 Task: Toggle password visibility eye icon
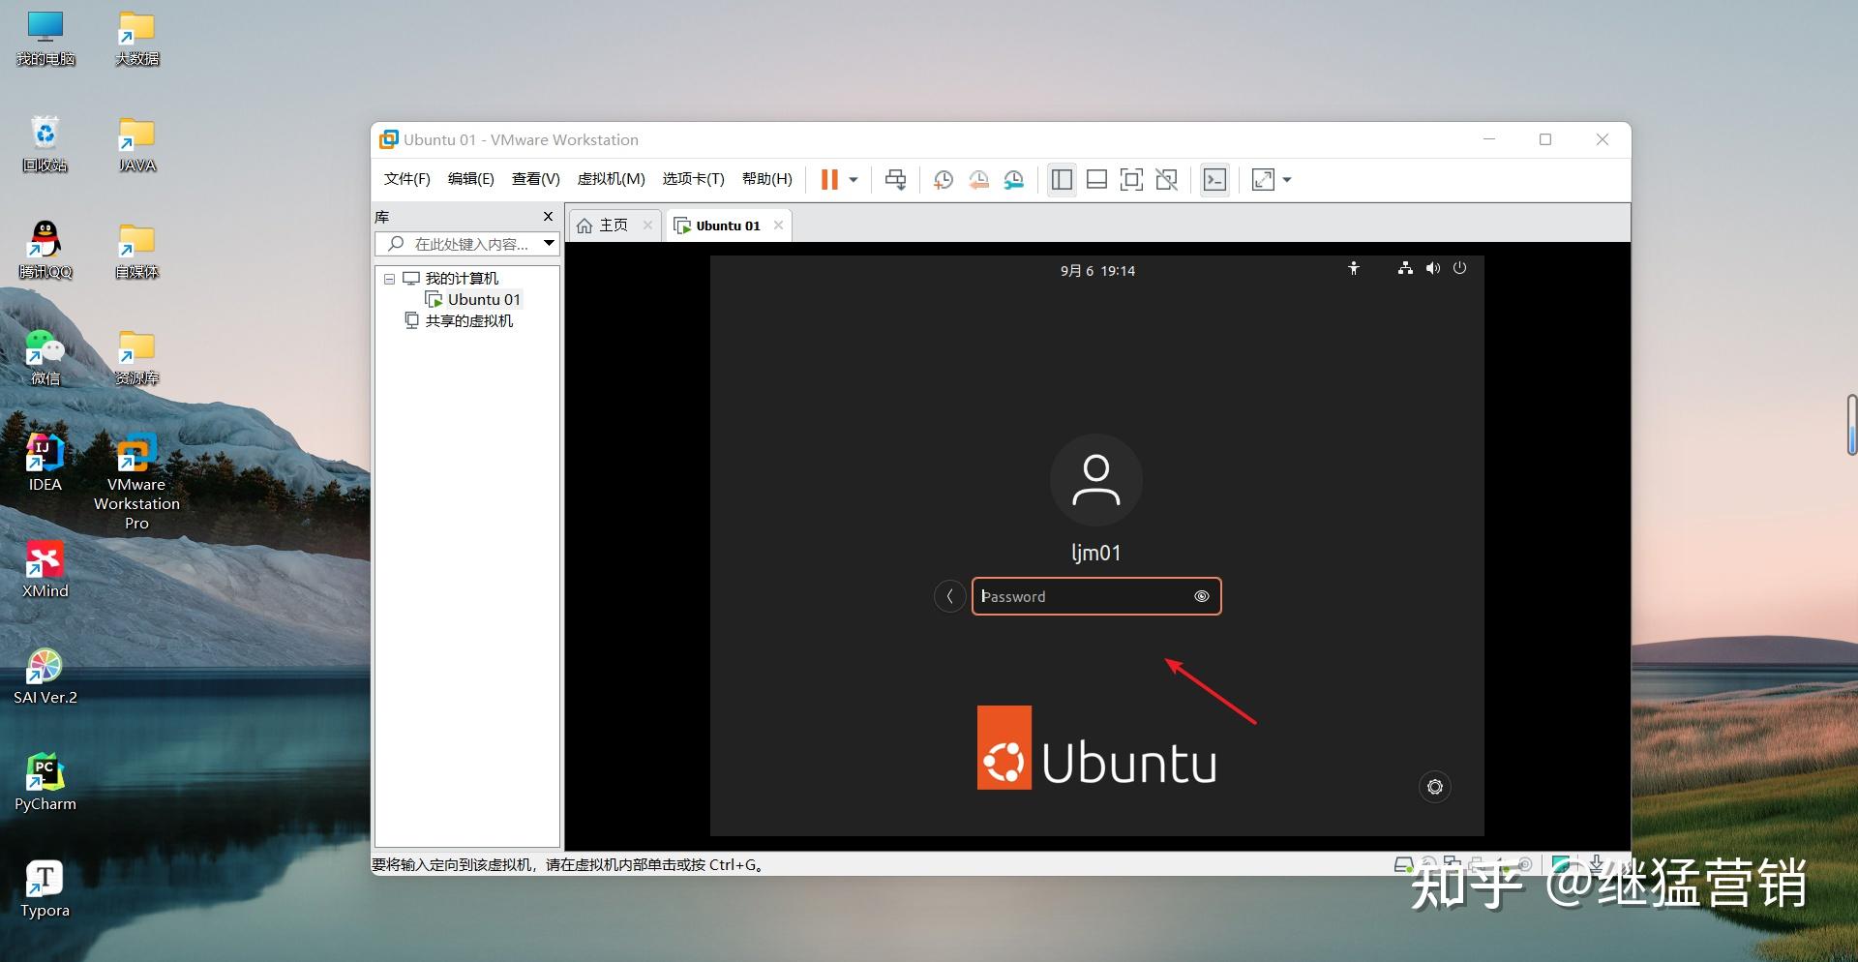click(x=1202, y=596)
